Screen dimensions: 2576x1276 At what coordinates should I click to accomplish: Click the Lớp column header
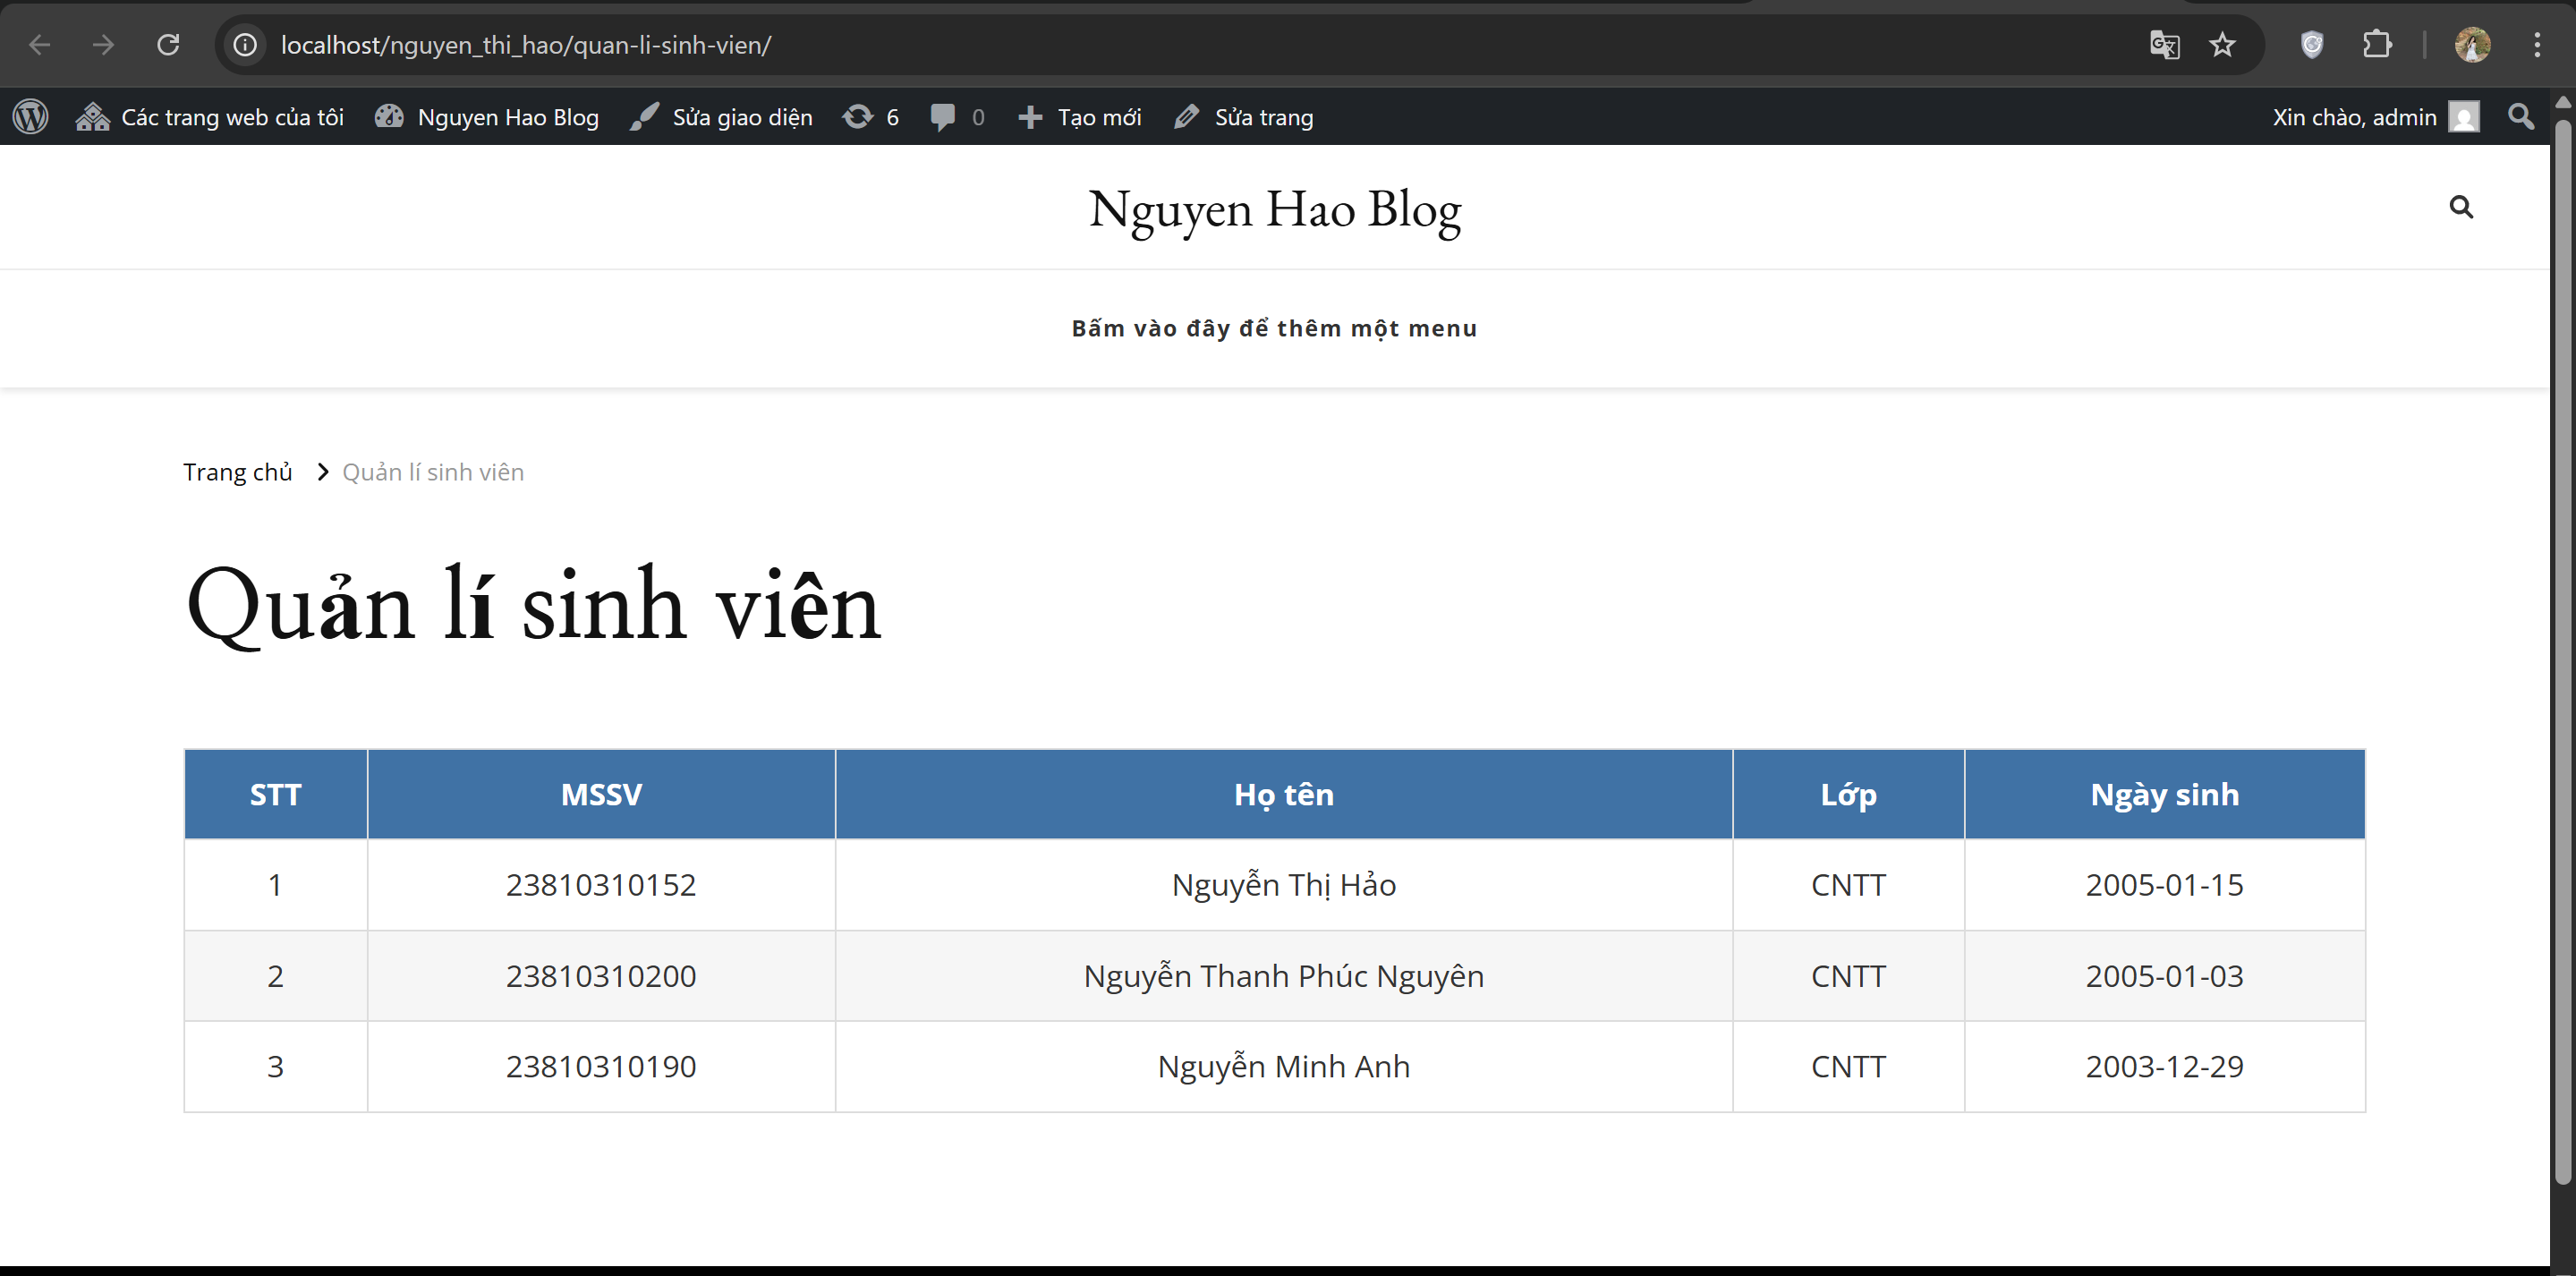1849,794
